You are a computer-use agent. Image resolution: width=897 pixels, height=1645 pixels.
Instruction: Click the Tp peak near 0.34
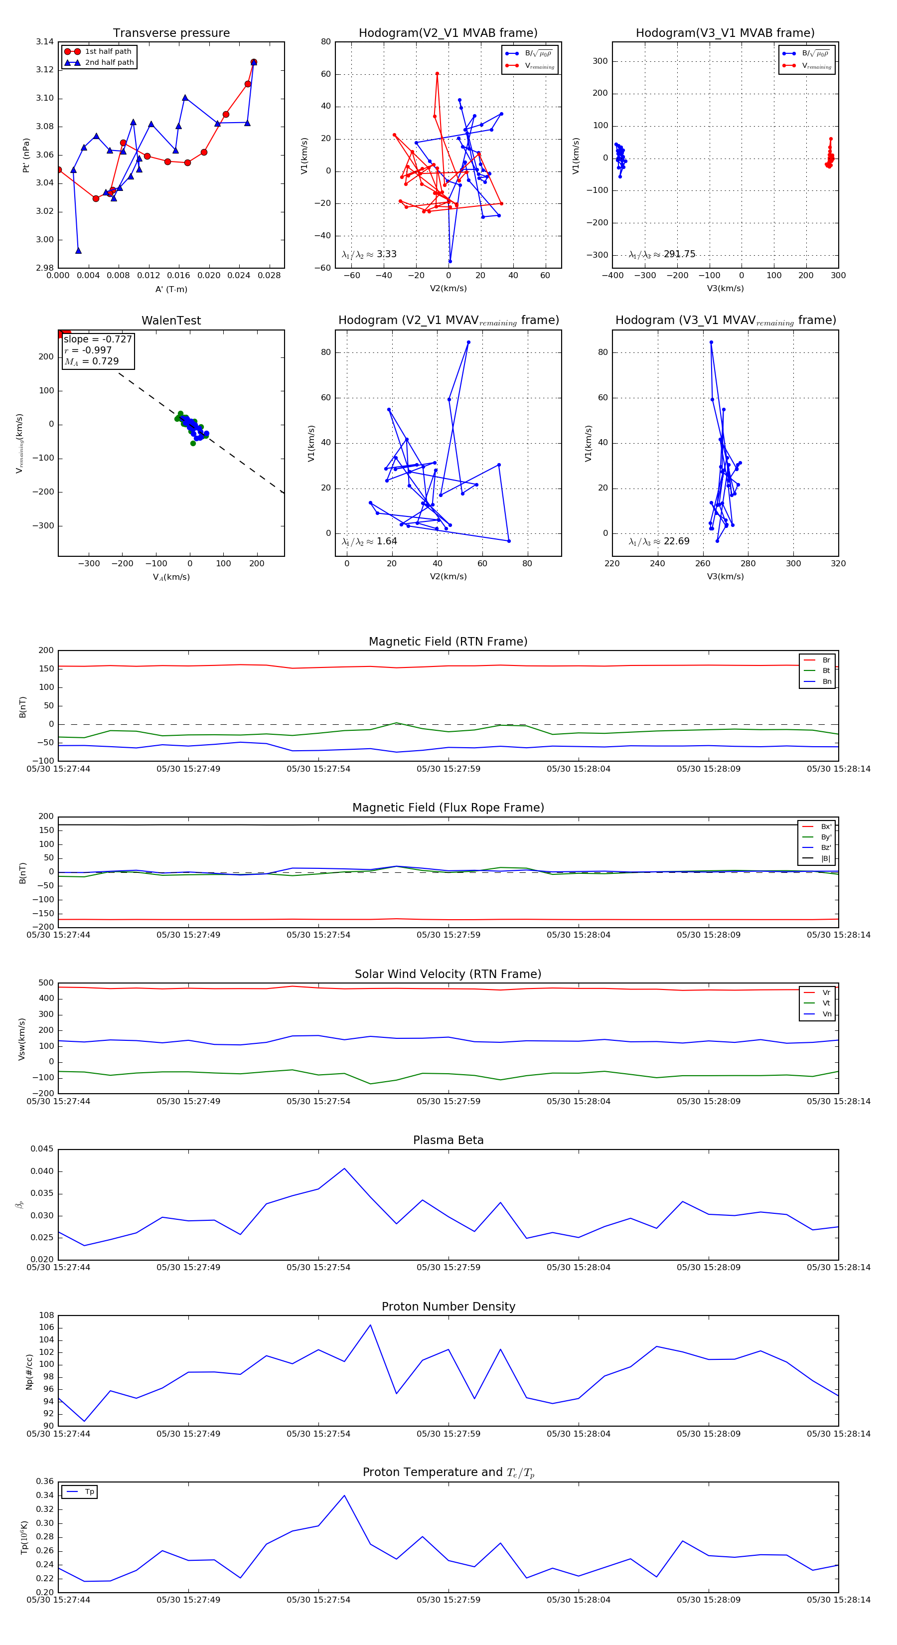[345, 1495]
